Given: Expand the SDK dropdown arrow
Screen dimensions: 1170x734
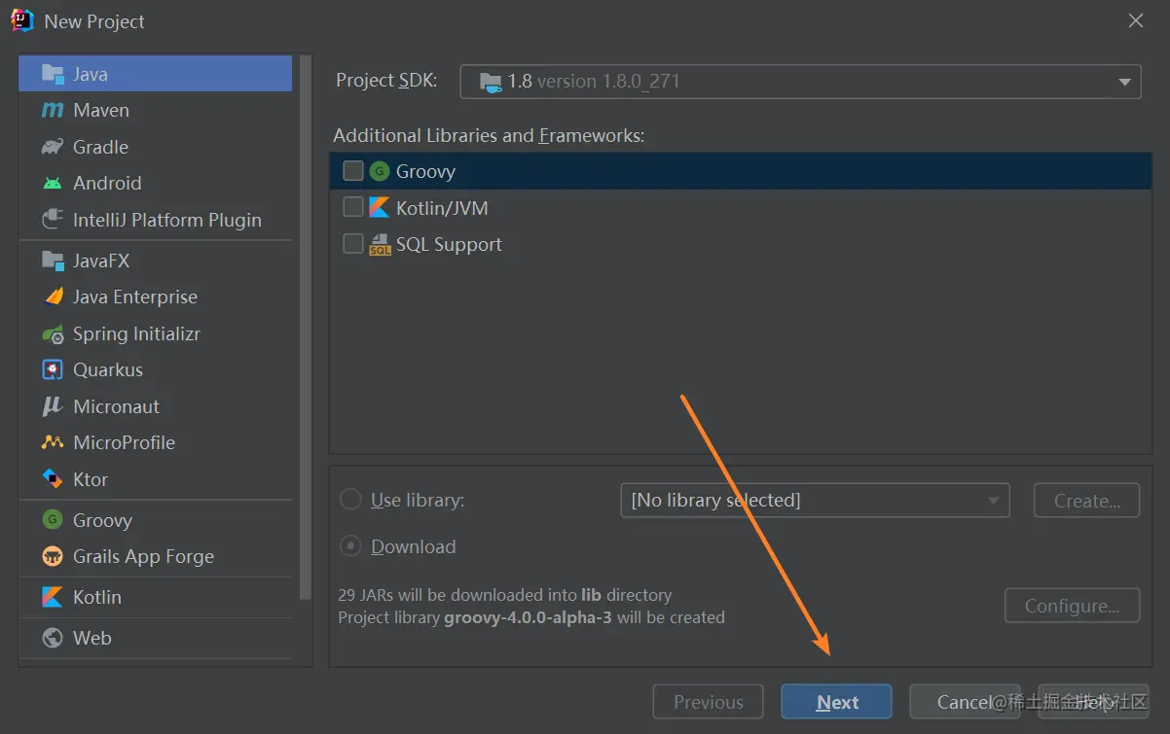Looking at the screenshot, I should click(1125, 83).
